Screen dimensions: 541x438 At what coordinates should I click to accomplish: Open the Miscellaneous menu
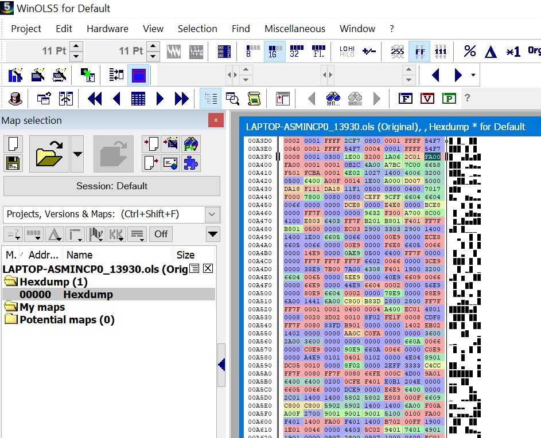(294, 29)
